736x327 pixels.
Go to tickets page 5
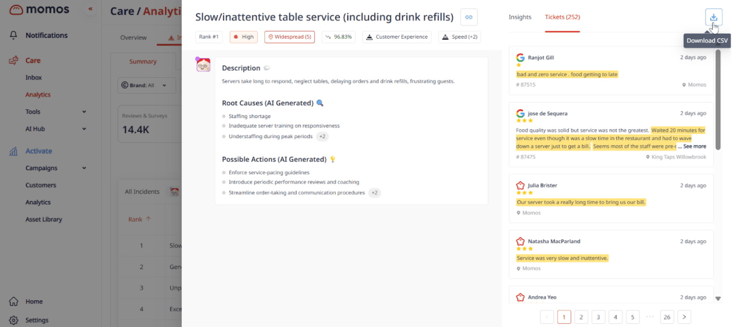coord(633,317)
